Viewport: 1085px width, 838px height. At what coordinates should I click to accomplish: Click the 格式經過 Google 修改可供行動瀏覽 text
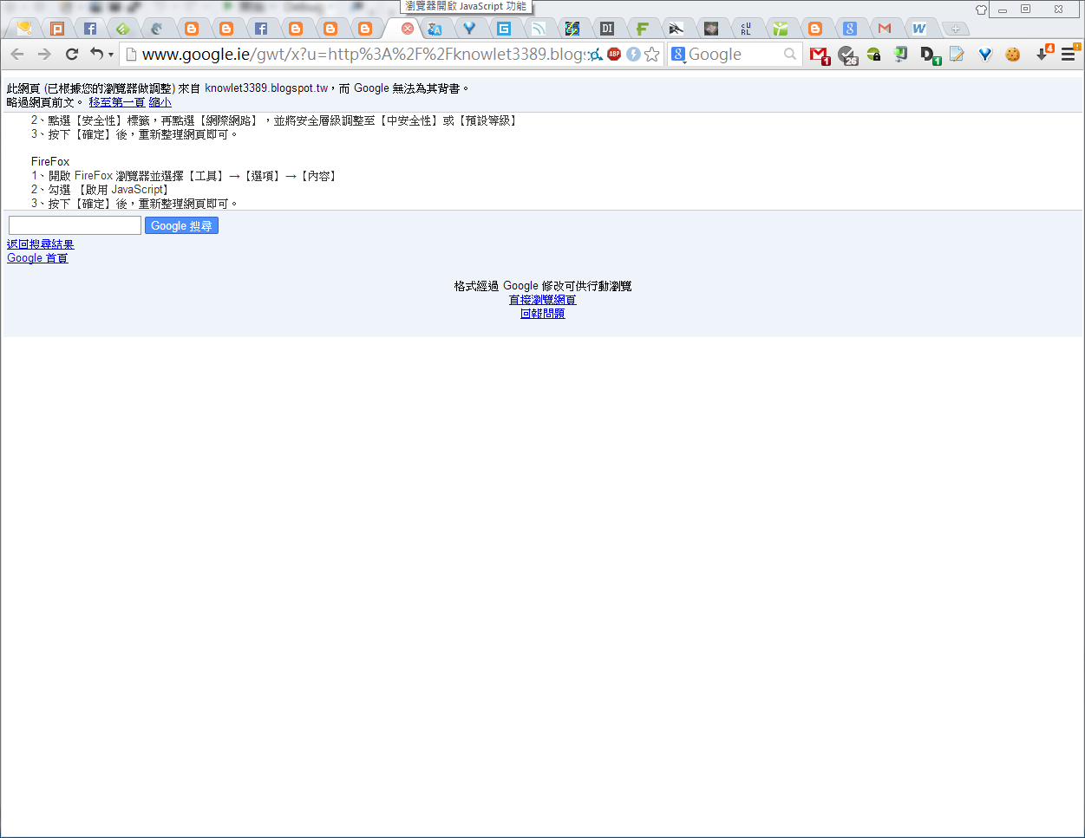click(x=543, y=286)
